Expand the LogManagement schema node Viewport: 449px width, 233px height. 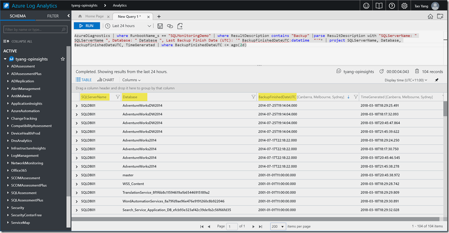[x=8, y=155]
